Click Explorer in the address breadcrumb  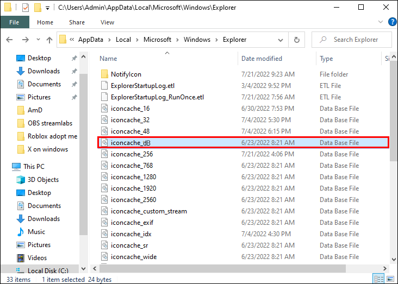pyautogui.click(x=234, y=40)
